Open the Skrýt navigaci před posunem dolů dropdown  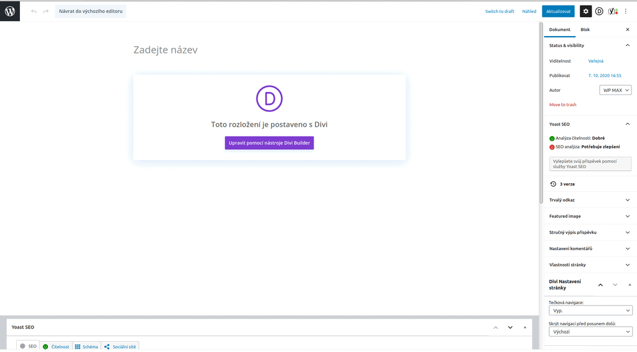click(x=590, y=332)
